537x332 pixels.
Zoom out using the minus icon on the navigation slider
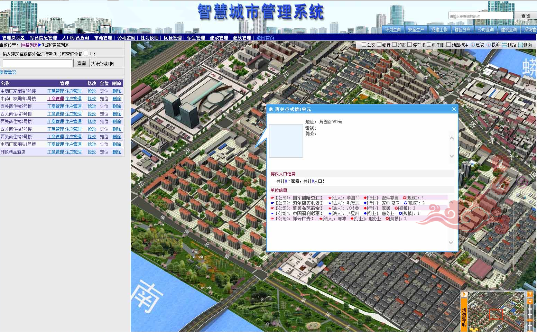[x=530, y=331]
